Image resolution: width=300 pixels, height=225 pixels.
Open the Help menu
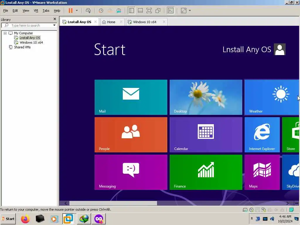click(57, 11)
